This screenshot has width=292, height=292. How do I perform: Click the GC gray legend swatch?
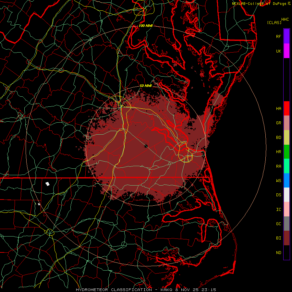286,224
